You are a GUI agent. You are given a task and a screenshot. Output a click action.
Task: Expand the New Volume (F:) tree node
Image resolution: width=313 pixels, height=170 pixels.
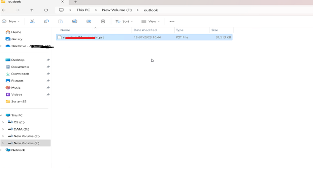(3, 143)
